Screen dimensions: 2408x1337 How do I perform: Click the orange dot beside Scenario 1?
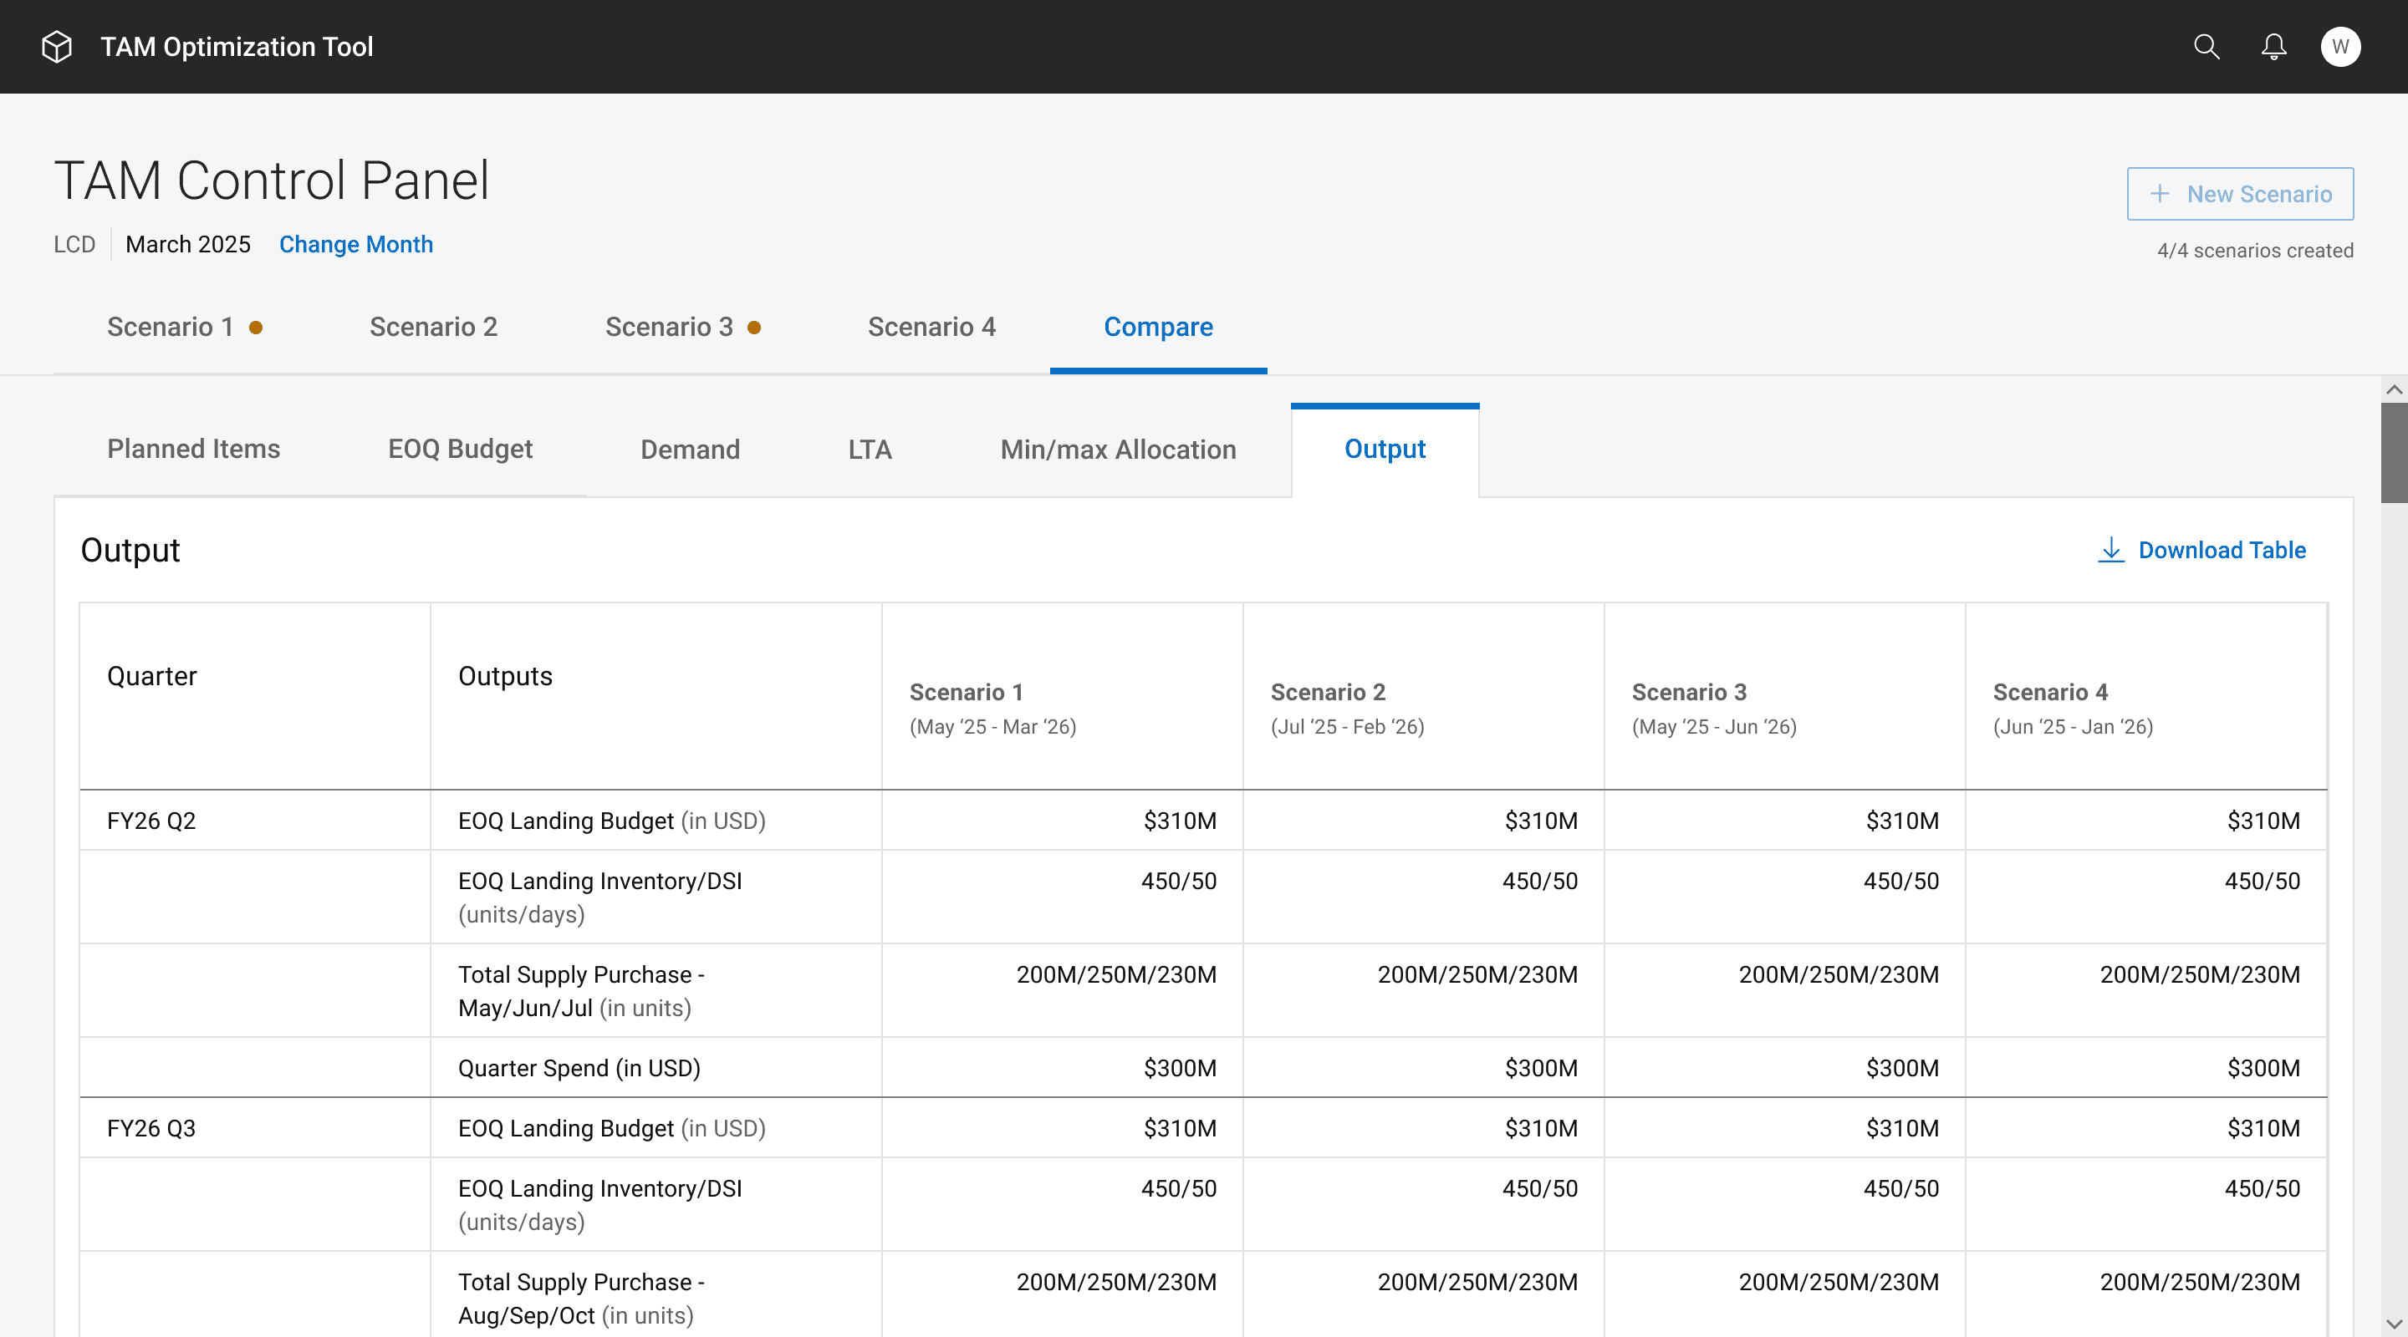[256, 328]
